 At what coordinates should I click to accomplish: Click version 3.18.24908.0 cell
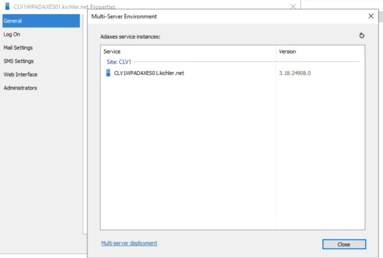(x=295, y=73)
